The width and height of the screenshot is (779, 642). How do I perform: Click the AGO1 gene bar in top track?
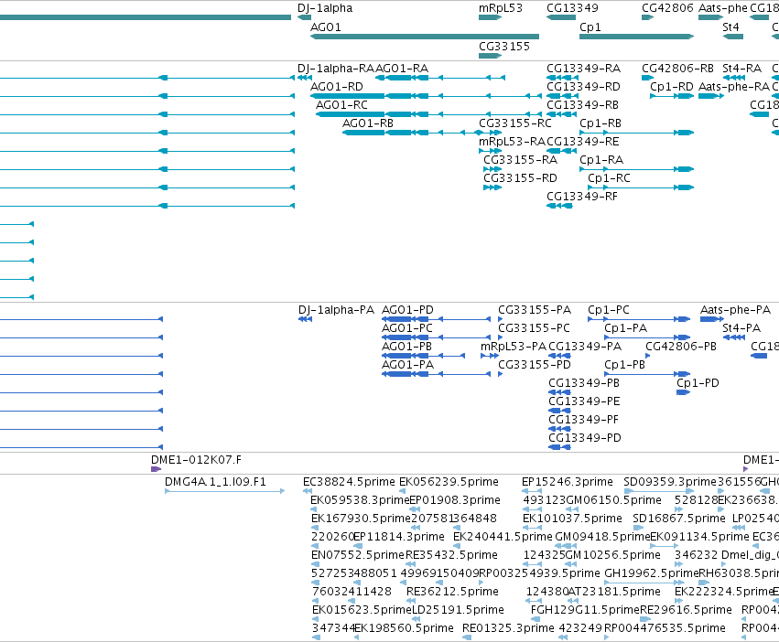(x=425, y=37)
